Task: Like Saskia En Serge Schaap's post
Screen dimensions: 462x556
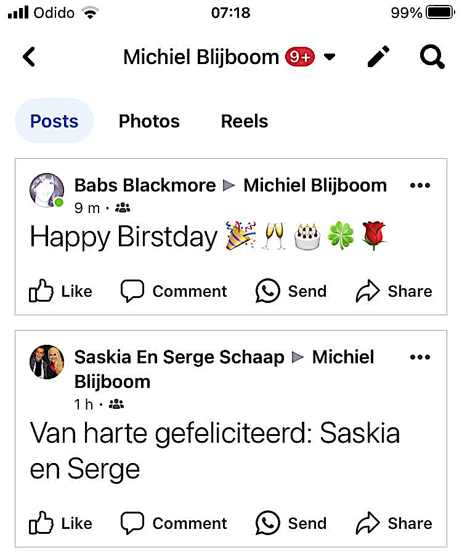Action: 60,523
